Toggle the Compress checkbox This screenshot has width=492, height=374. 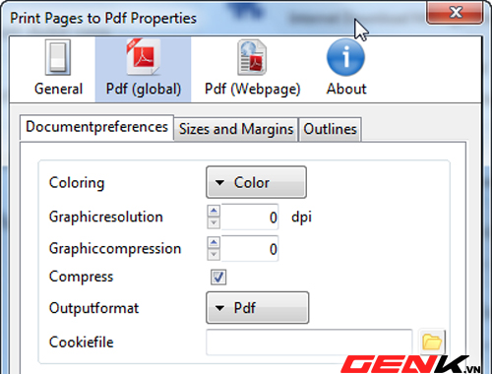pos(218,277)
